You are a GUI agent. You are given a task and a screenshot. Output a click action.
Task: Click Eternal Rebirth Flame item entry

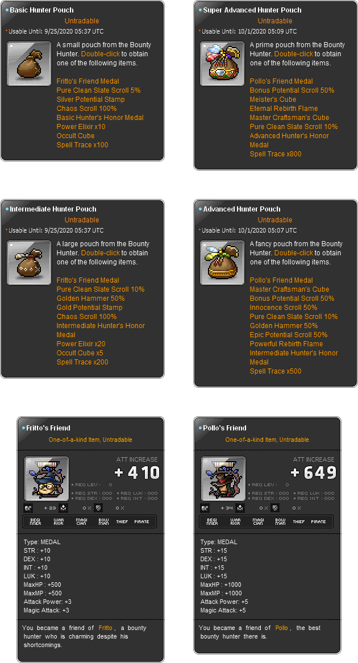[x=284, y=108]
